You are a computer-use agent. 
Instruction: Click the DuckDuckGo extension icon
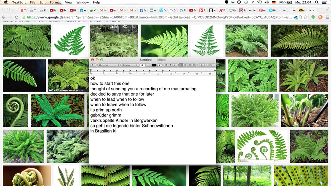(x=320, y=17)
